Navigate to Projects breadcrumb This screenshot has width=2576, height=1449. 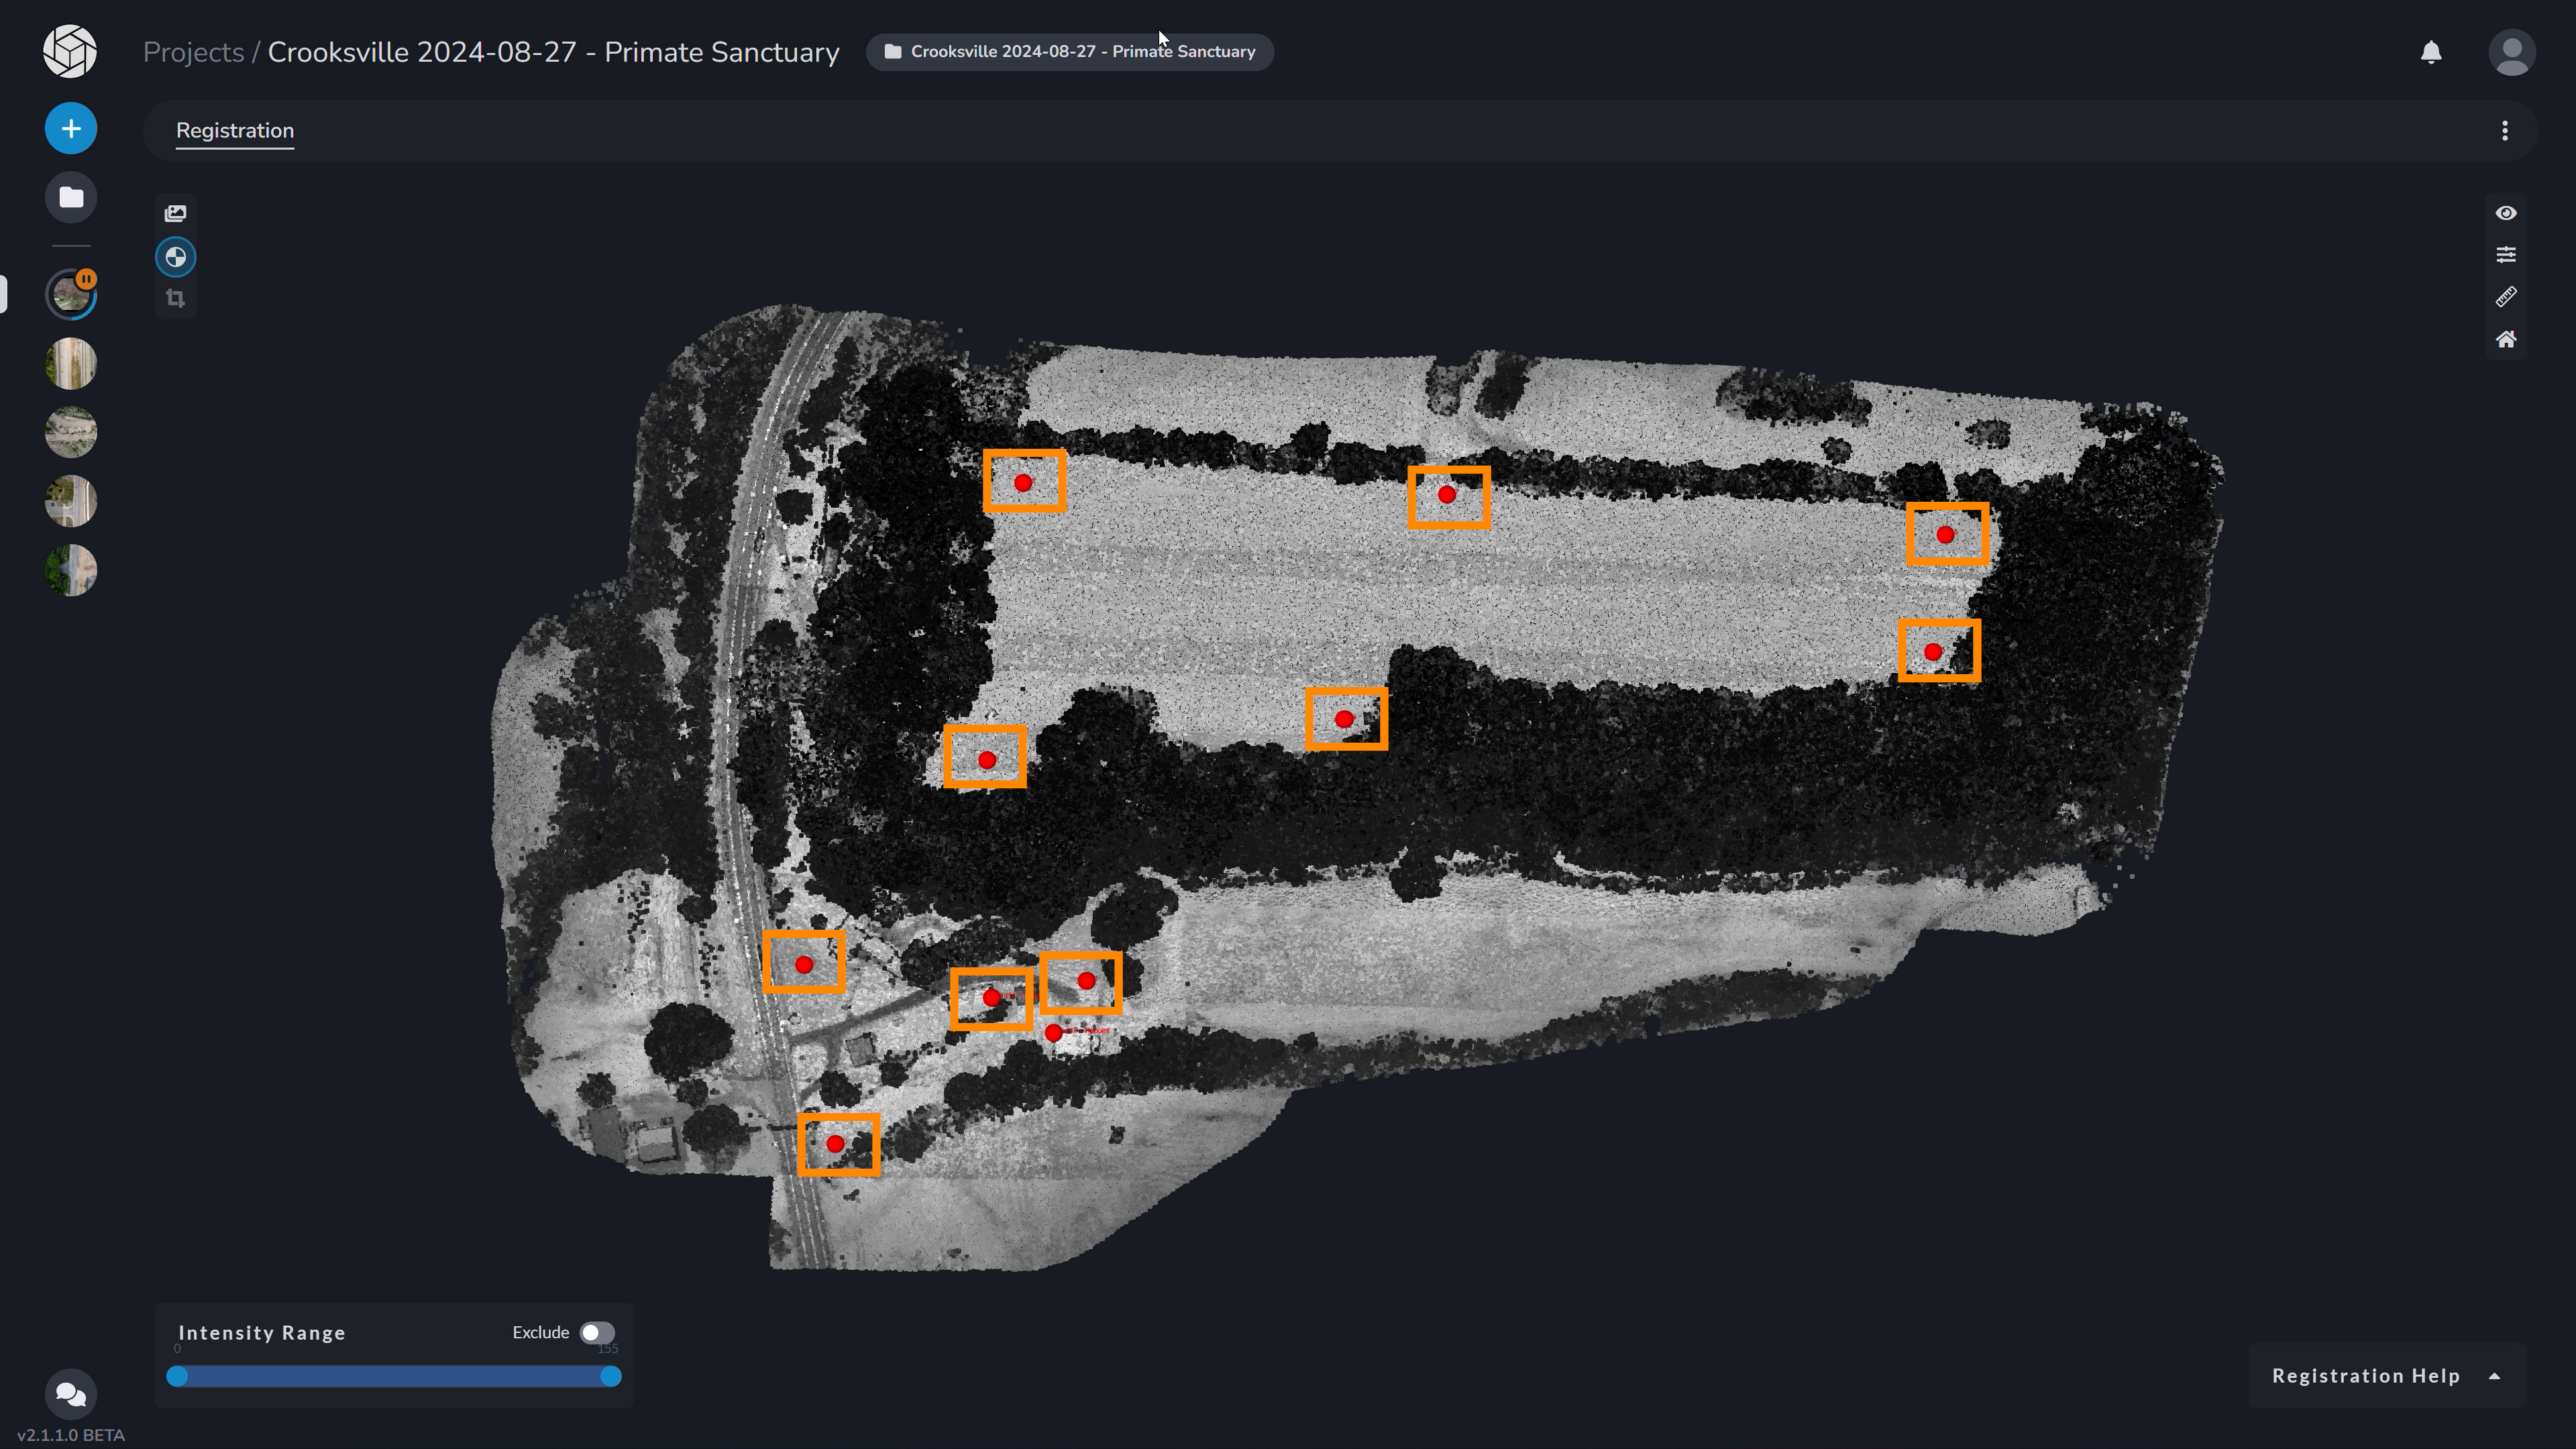coord(192,52)
